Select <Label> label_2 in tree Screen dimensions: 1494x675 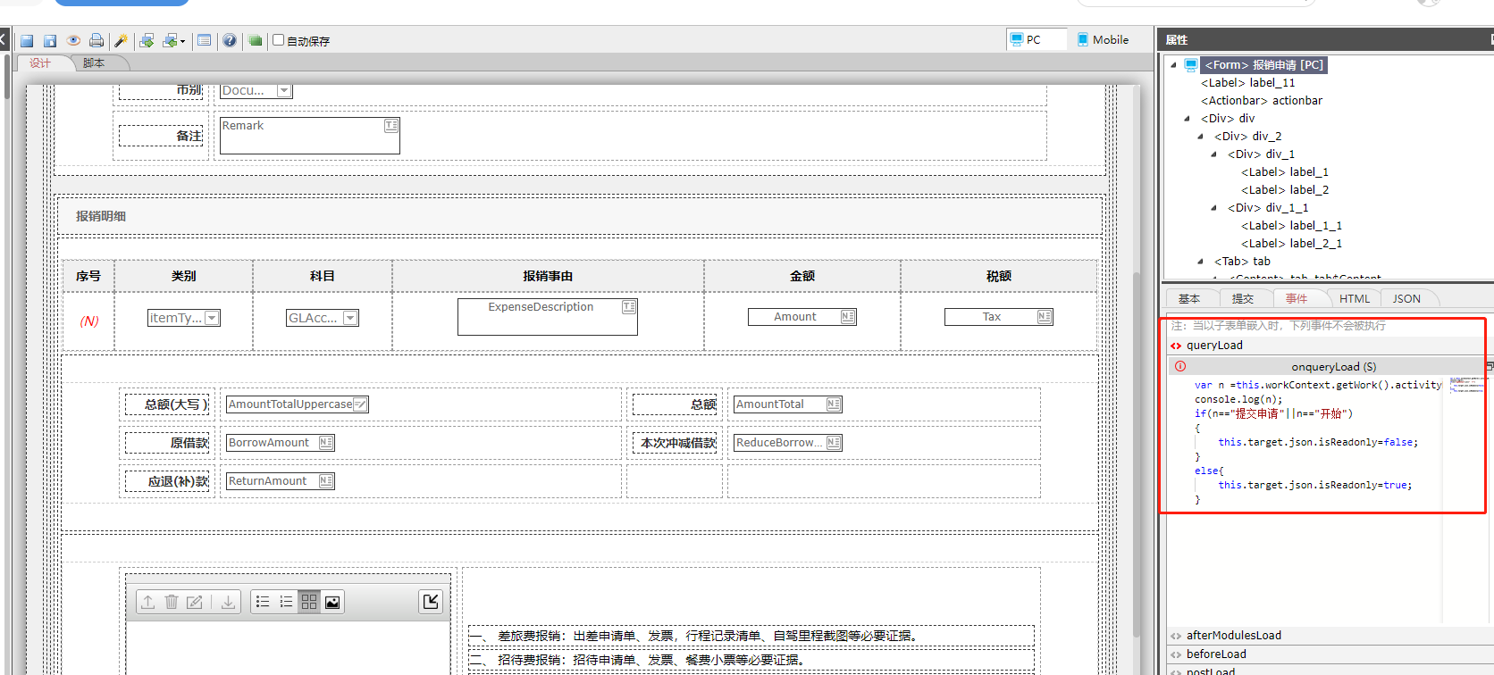(x=1285, y=190)
